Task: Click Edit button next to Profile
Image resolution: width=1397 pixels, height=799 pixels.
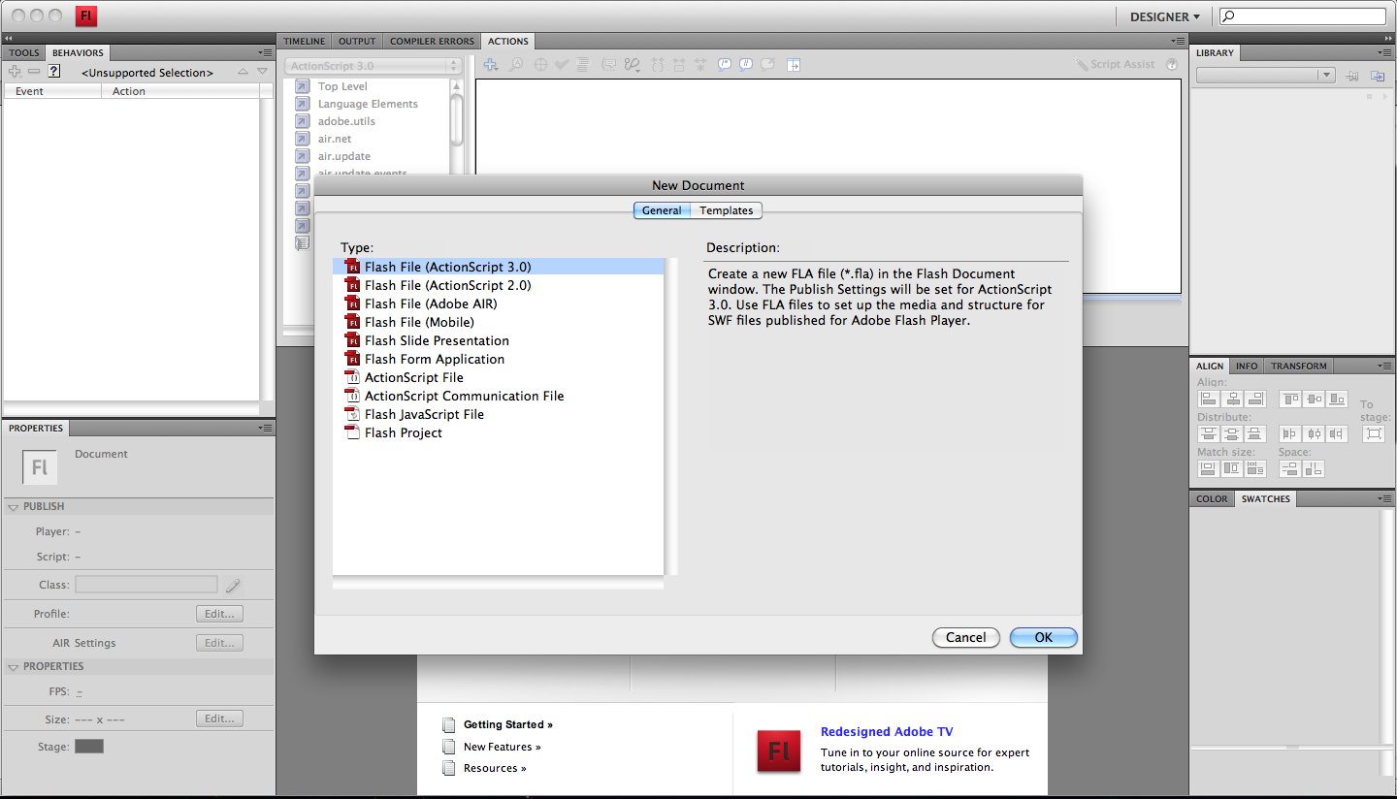Action: [x=219, y=614]
